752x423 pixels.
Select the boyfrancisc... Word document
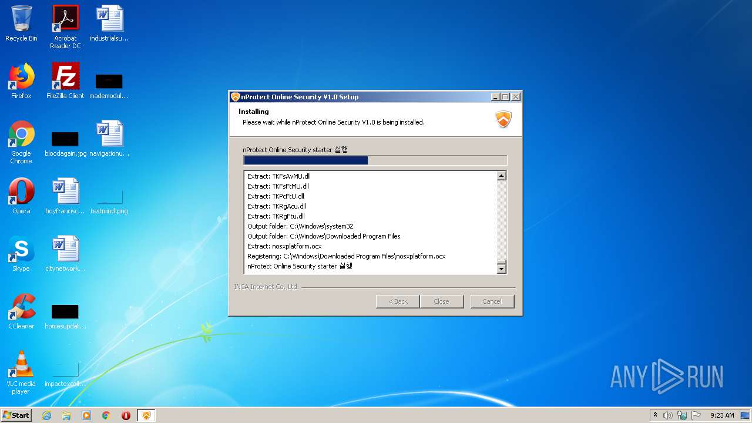coord(65,196)
